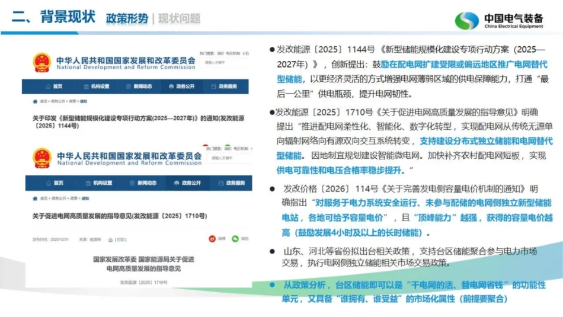Click the 政务公开 icon in the lower NDRC nav bar
The image size is (563, 317).
pyautogui.click(x=177, y=183)
